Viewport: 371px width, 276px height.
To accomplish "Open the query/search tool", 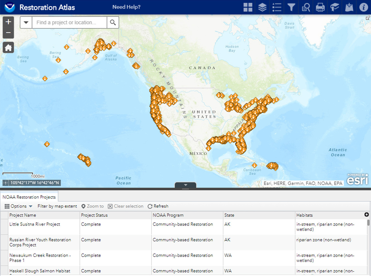I will (305, 7).
